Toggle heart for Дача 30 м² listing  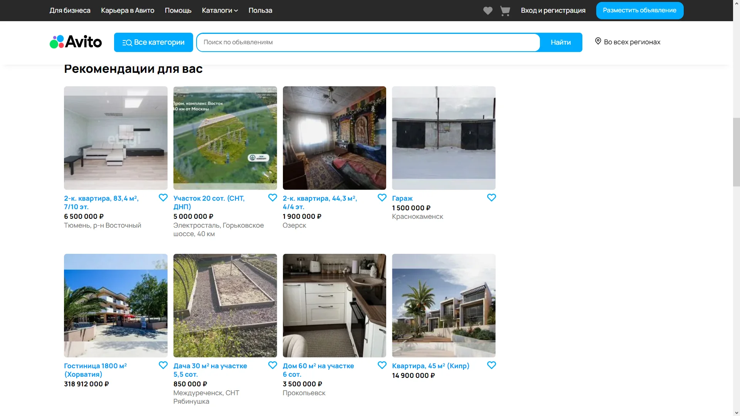tap(272, 365)
